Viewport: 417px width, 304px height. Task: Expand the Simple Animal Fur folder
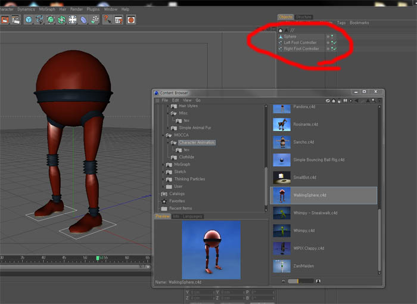point(168,128)
